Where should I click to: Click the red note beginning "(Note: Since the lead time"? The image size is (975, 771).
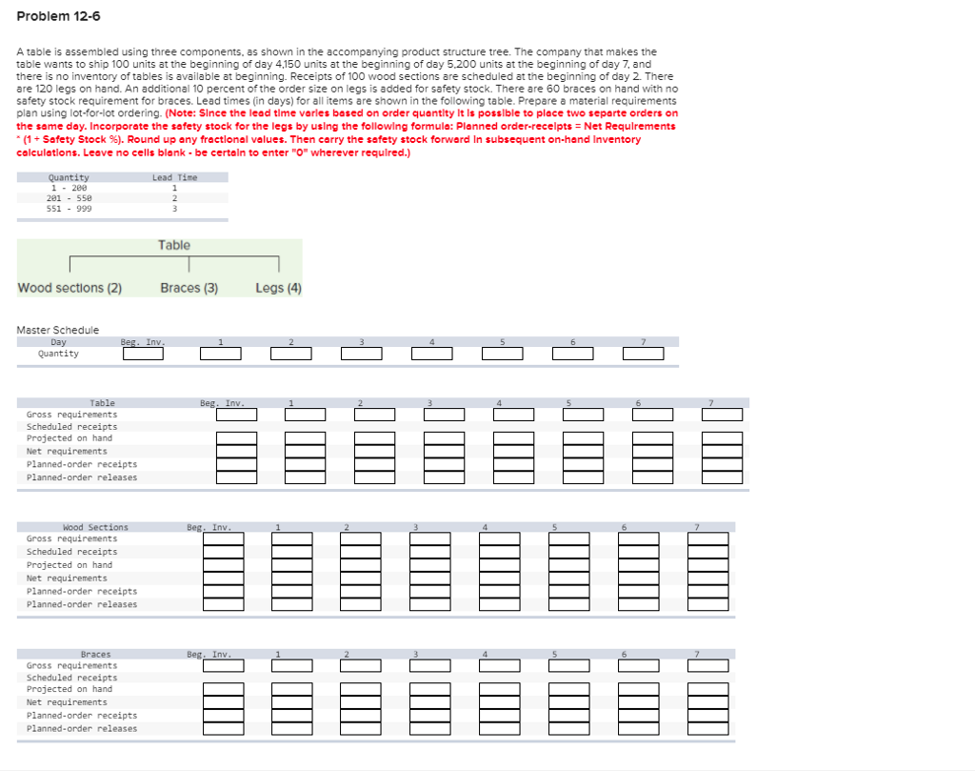(347, 132)
